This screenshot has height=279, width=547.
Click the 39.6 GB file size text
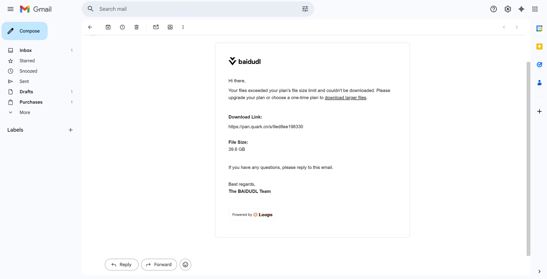[237, 149]
